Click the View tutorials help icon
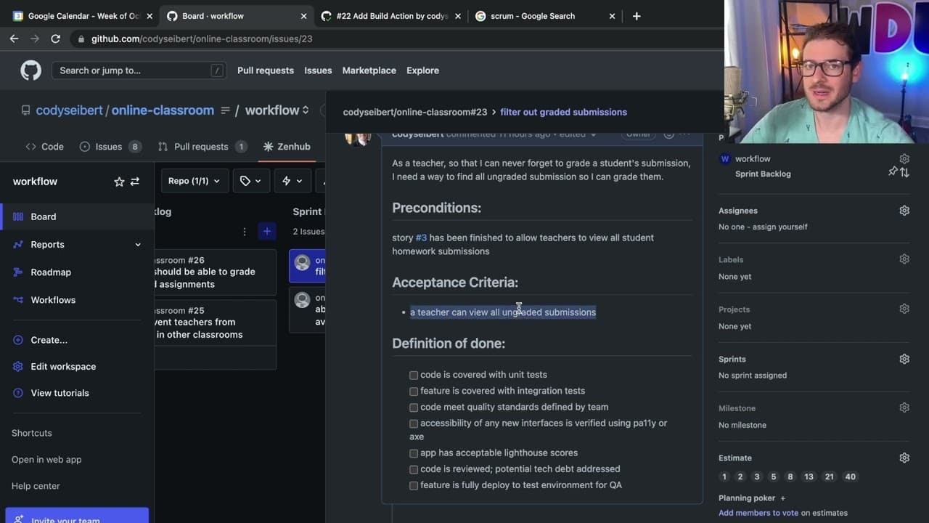 (18, 393)
